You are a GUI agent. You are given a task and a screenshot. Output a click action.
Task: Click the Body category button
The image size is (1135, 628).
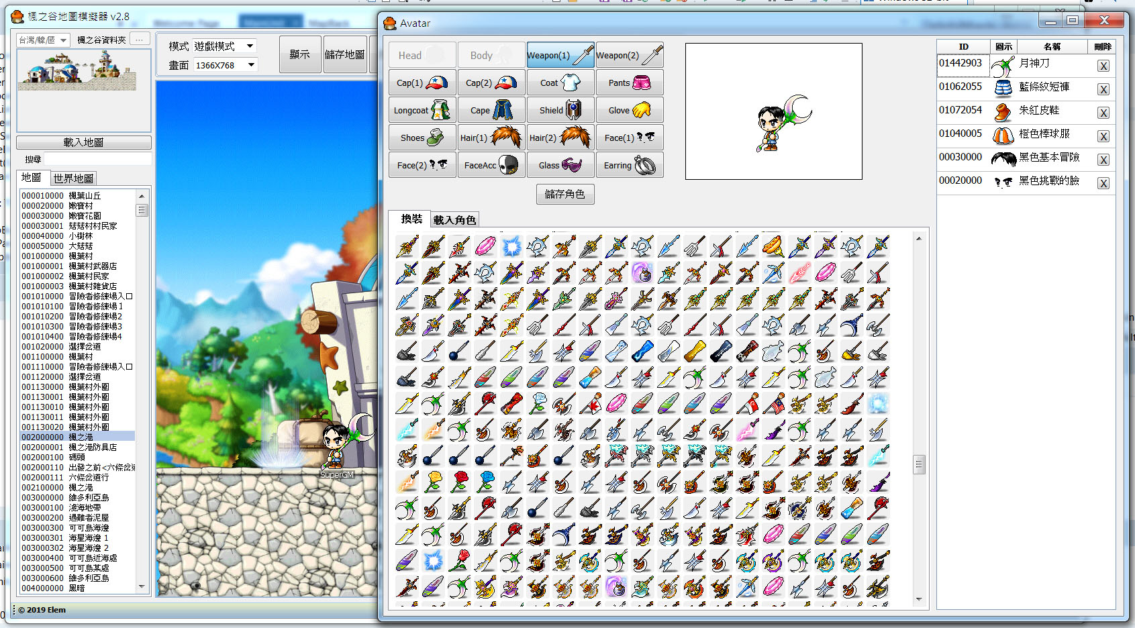point(491,55)
